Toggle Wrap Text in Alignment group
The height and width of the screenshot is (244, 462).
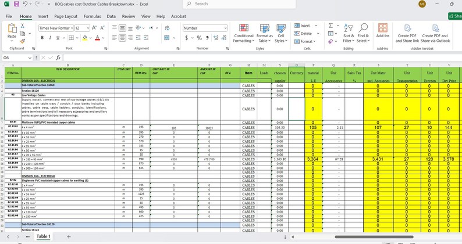167,28
